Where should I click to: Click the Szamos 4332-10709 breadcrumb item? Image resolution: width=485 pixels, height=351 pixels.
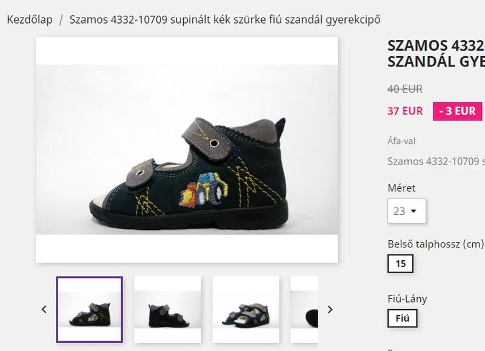coord(225,19)
